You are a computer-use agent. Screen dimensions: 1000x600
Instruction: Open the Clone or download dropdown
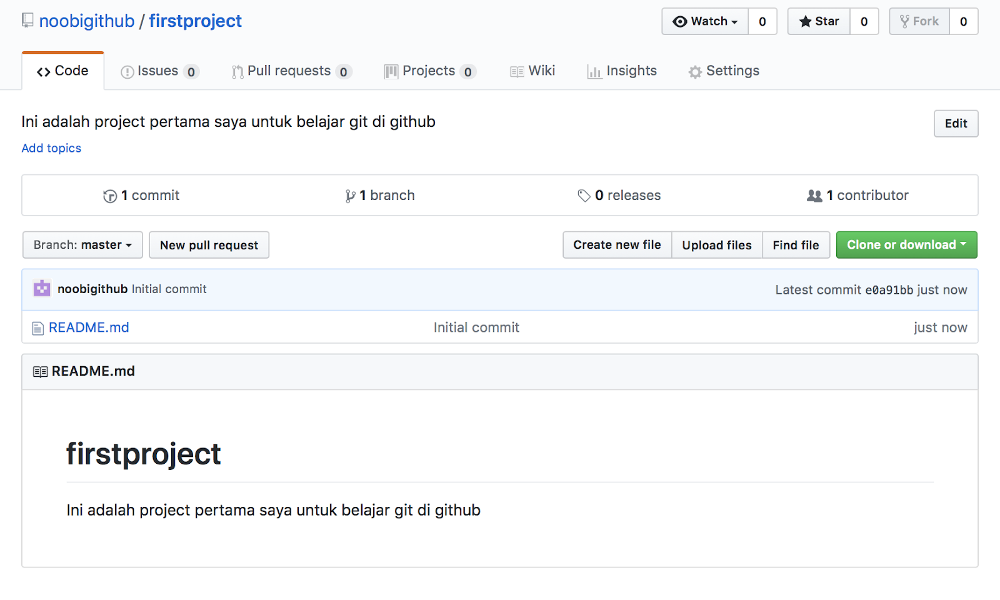[x=906, y=245]
